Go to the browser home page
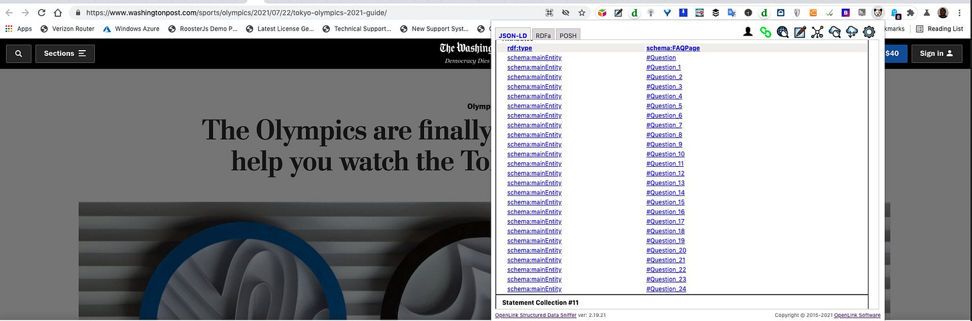 (58, 13)
